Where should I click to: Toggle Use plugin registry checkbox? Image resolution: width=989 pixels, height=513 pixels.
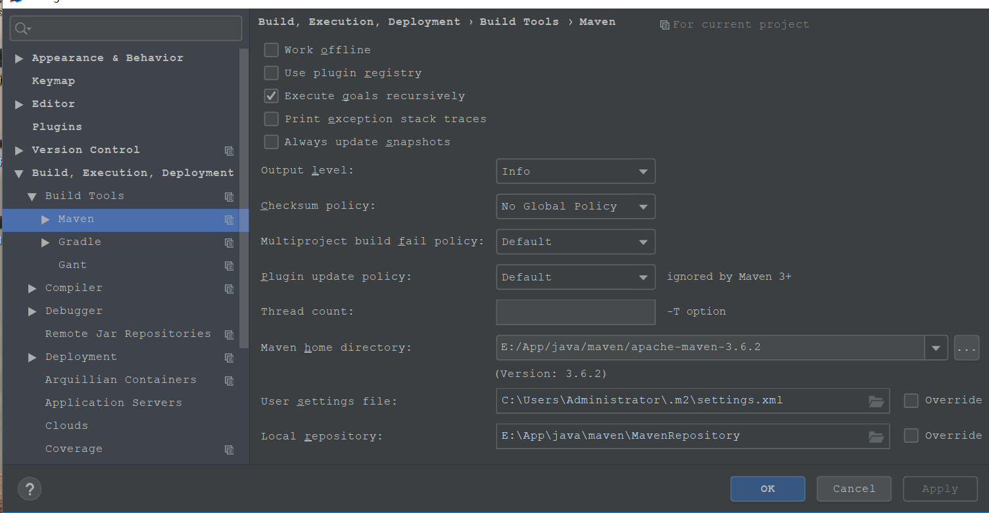coord(271,73)
